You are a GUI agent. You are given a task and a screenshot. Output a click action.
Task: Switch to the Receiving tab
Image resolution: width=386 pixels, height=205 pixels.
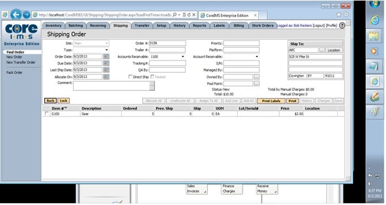pyautogui.click(x=98, y=25)
